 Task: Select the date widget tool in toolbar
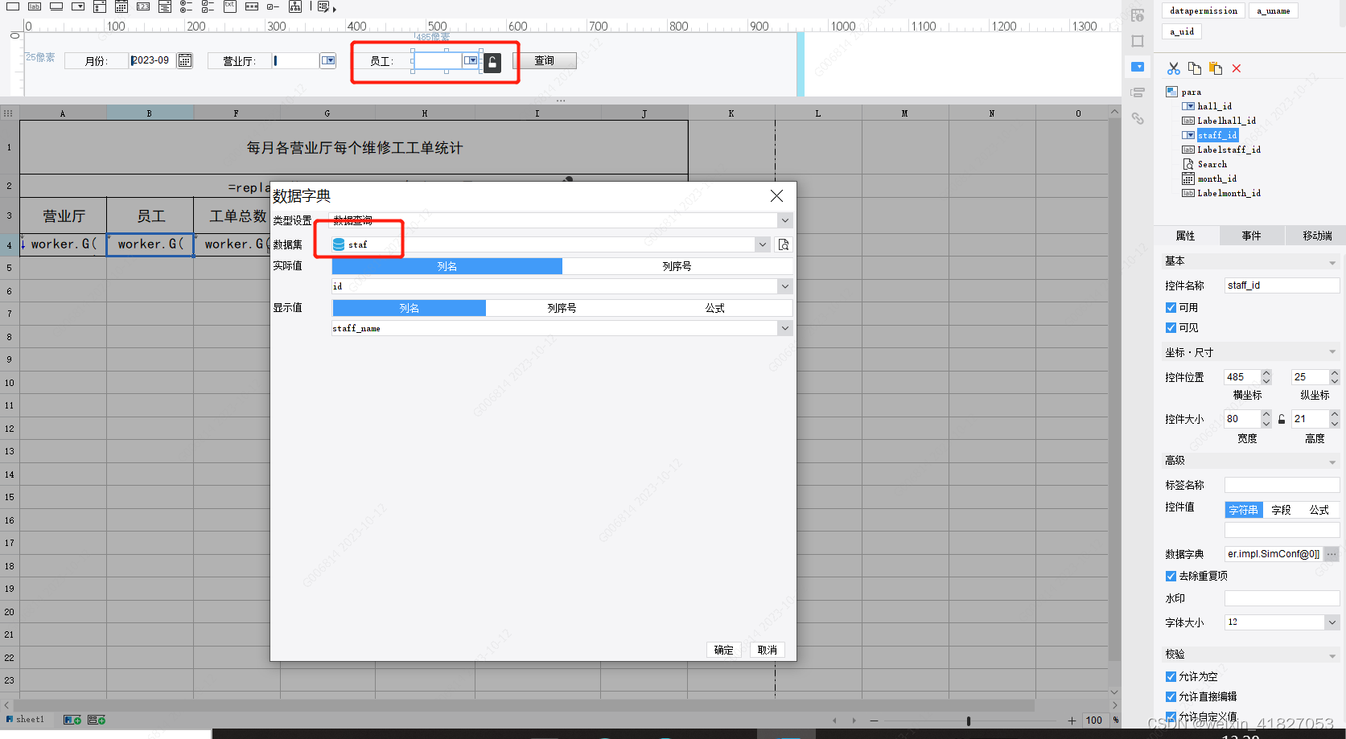[x=121, y=6]
